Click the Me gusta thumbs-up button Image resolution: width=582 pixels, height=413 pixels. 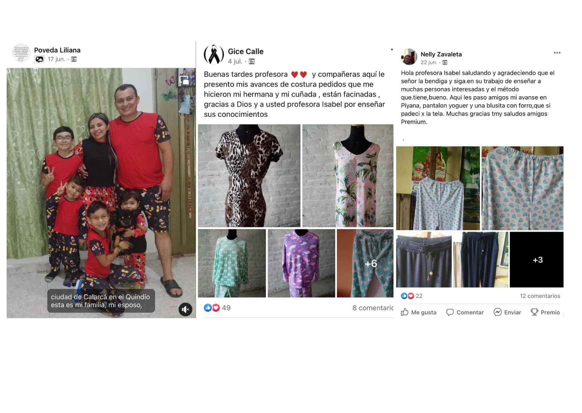click(x=419, y=312)
